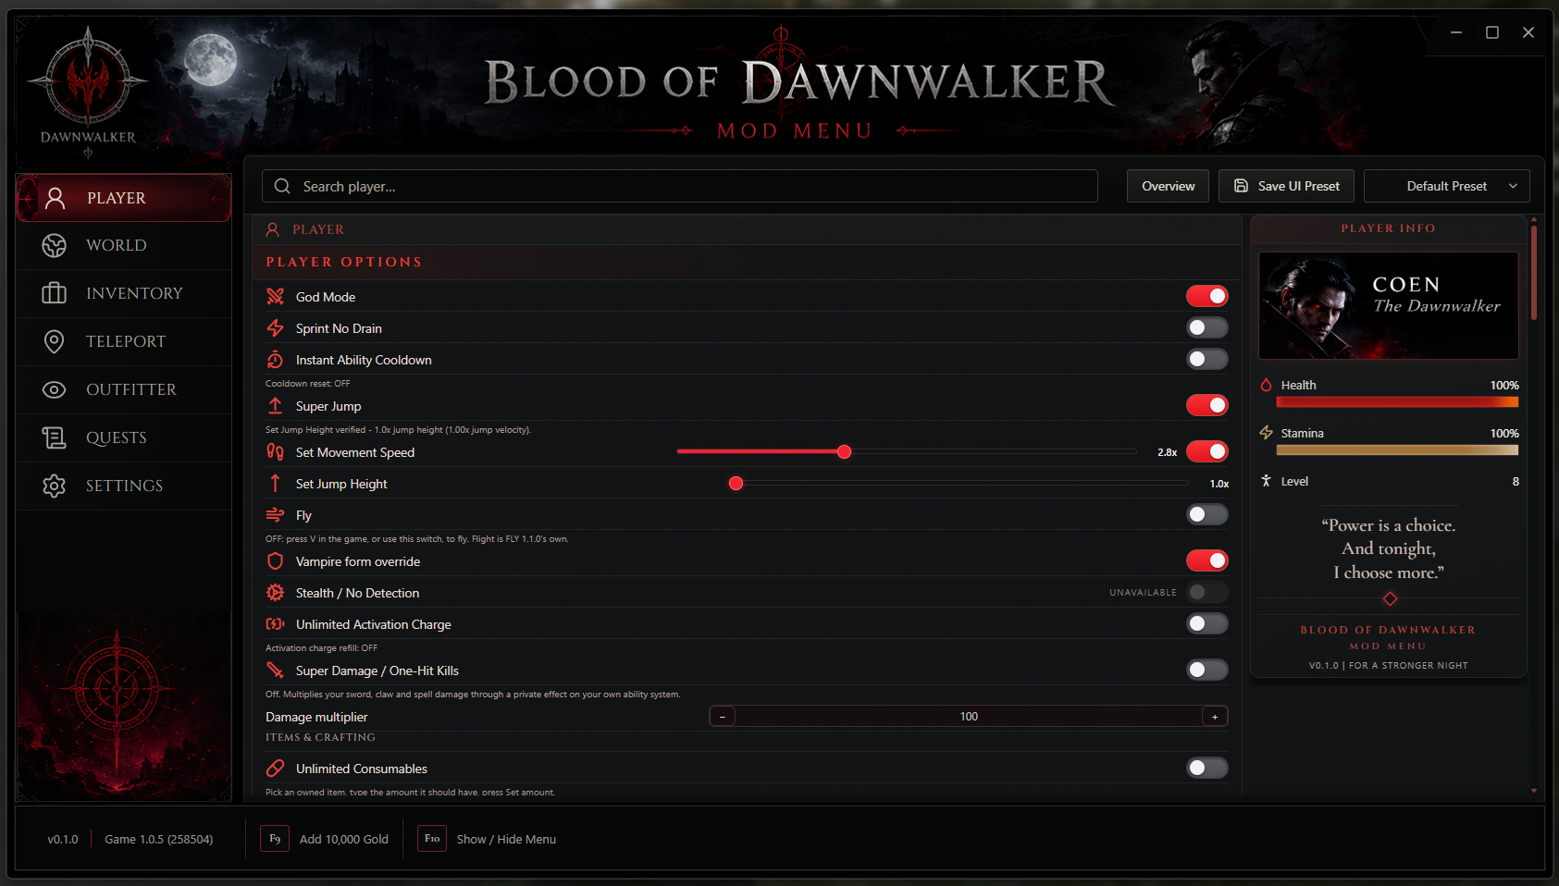Click the Unlimited Consumables pill icon
1559x886 pixels.
[275, 768]
